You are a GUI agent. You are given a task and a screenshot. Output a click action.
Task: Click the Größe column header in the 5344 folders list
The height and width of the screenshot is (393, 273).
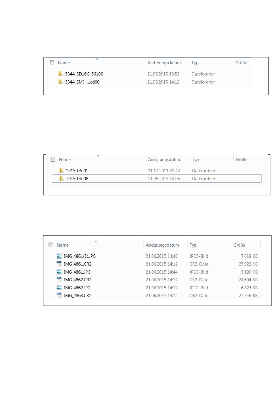click(x=241, y=63)
